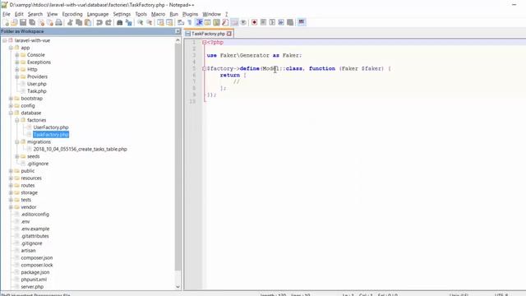Screen dimensions: 526x296
Task: Toggle word wrap in the toolbar
Action: point(181,22)
